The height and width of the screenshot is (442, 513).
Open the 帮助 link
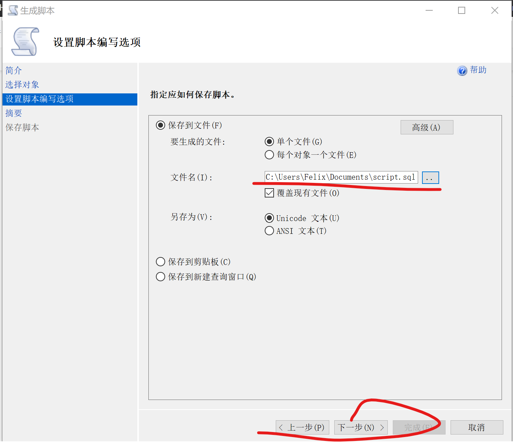[x=478, y=70]
